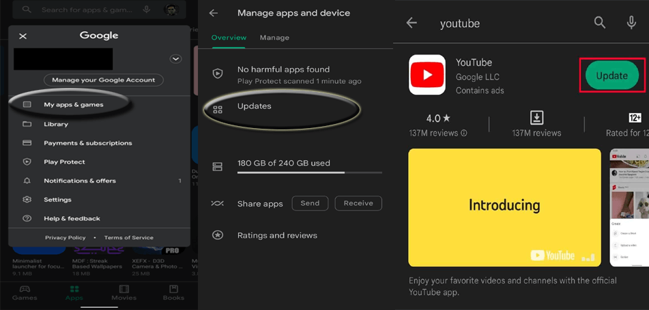Tap the green Update button for YouTube
The image size is (649, 310).
coord(611,76)
